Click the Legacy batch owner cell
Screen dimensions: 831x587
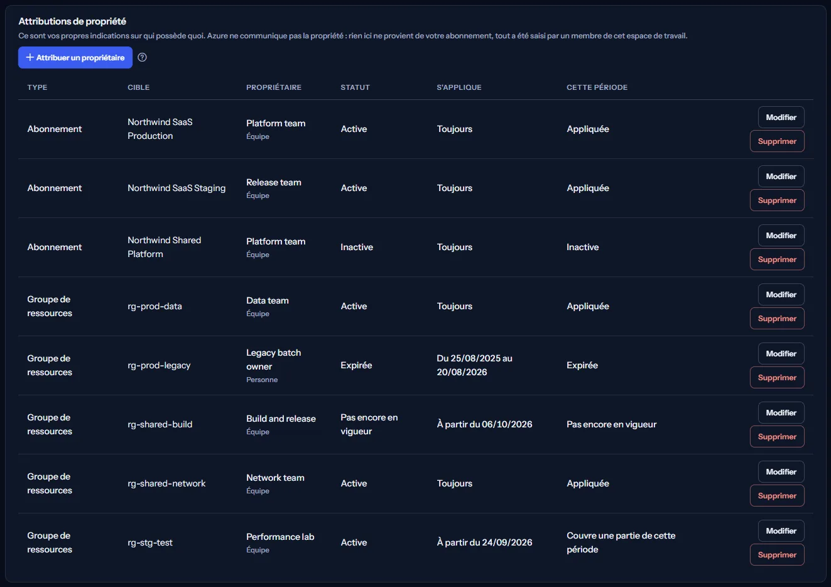(274, 365)
